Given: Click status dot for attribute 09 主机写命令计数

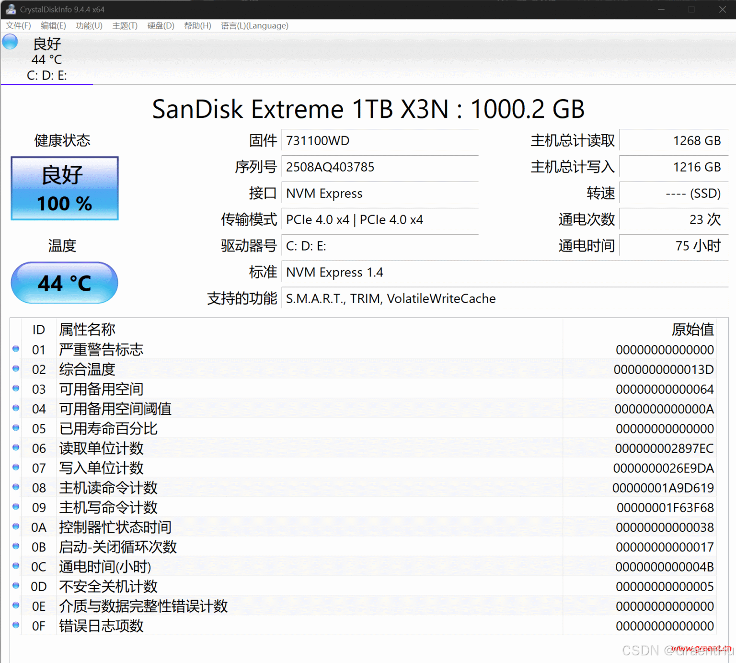Looking at the screenshot, I should tap(16, 507).
